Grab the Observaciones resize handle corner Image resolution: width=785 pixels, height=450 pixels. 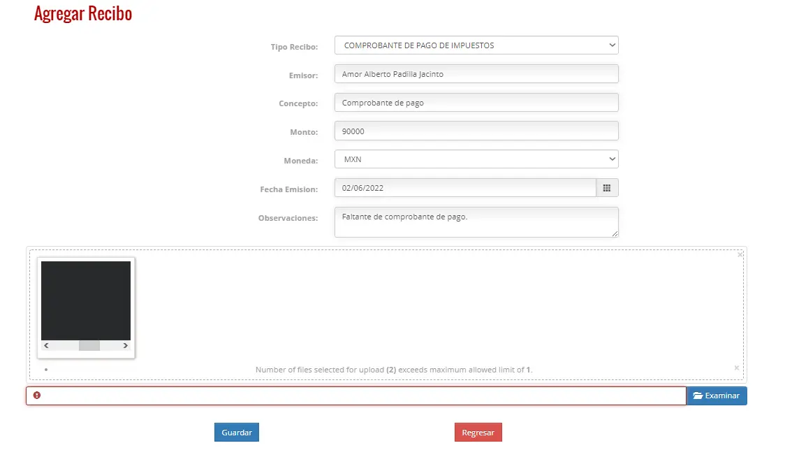click(615, 233)
